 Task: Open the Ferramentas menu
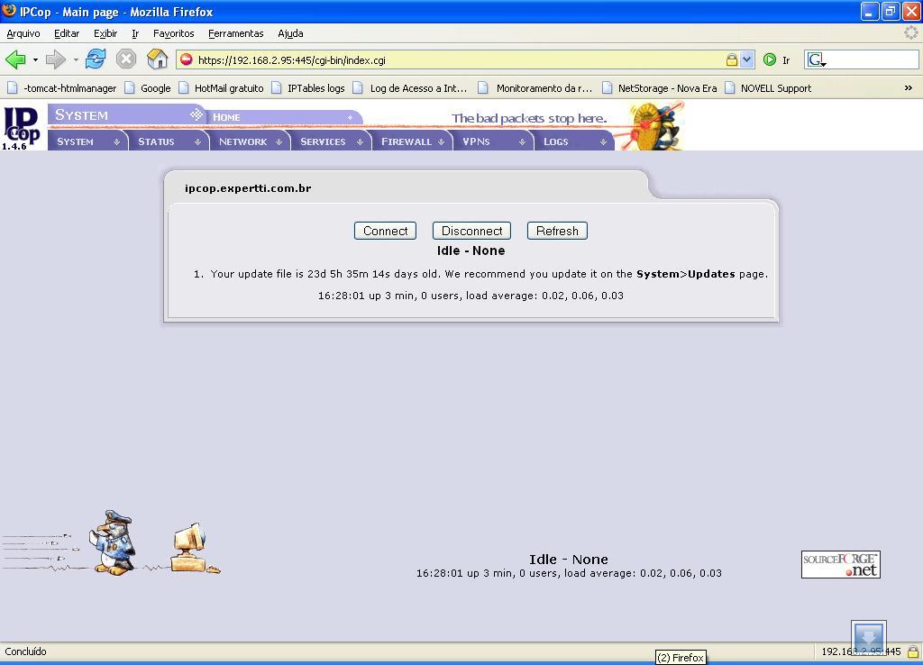point(235,33)
